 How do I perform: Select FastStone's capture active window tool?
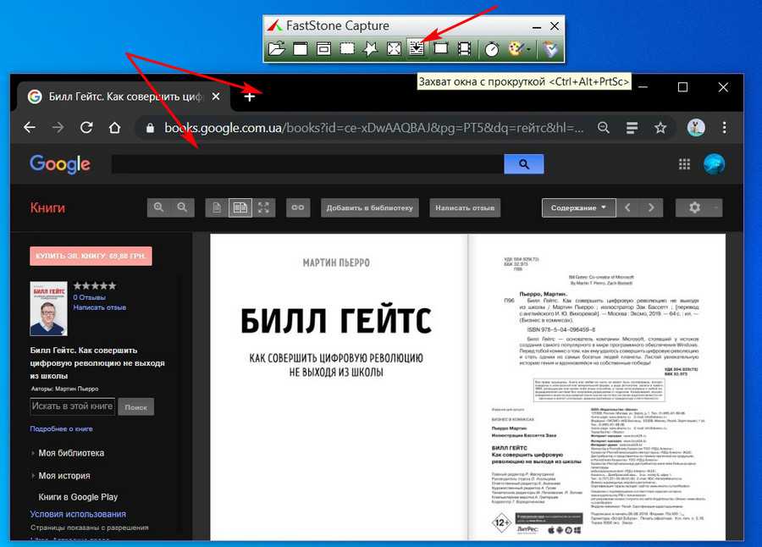(x=300, y=49)
